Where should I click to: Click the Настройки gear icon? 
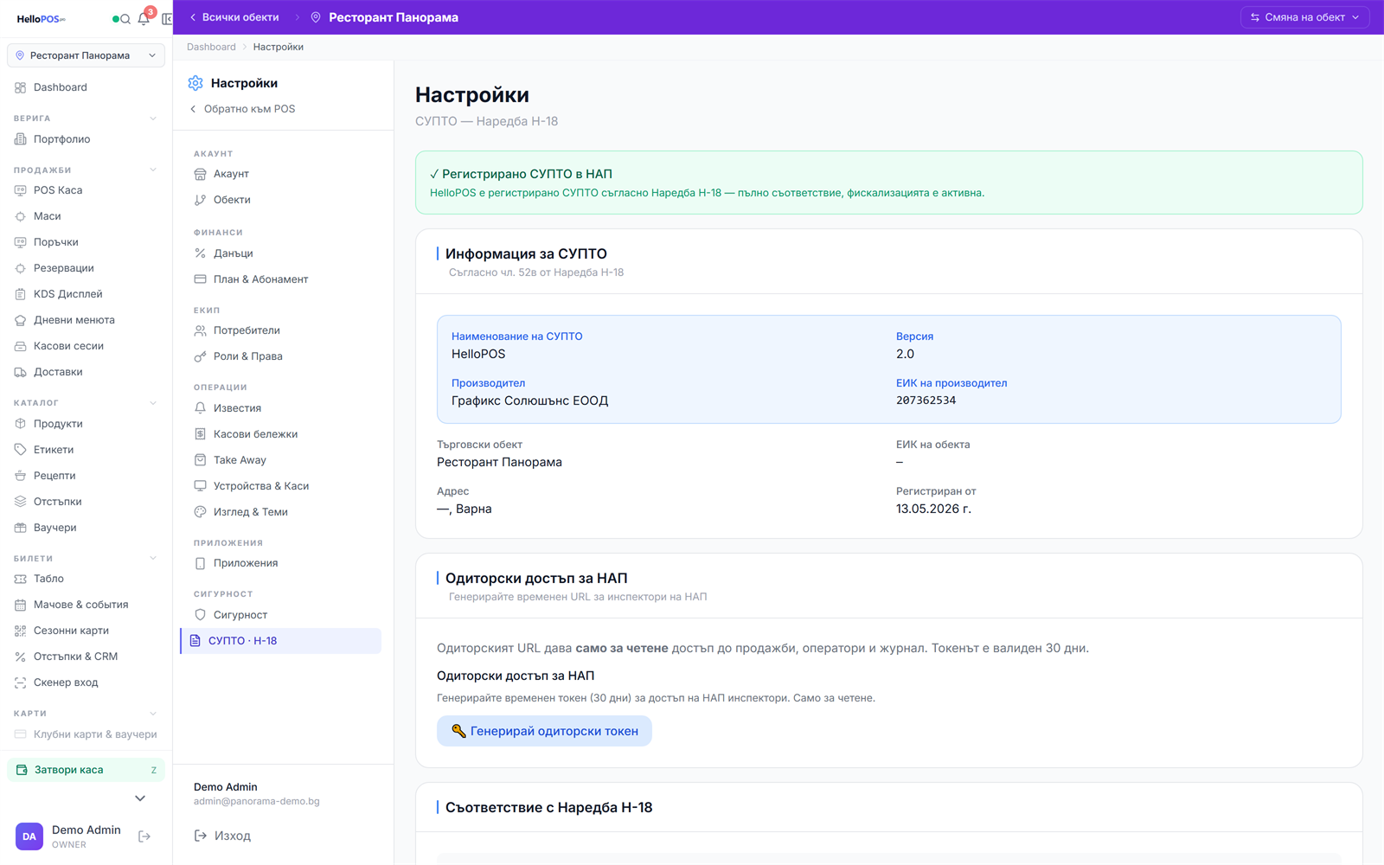coord(195,83)
